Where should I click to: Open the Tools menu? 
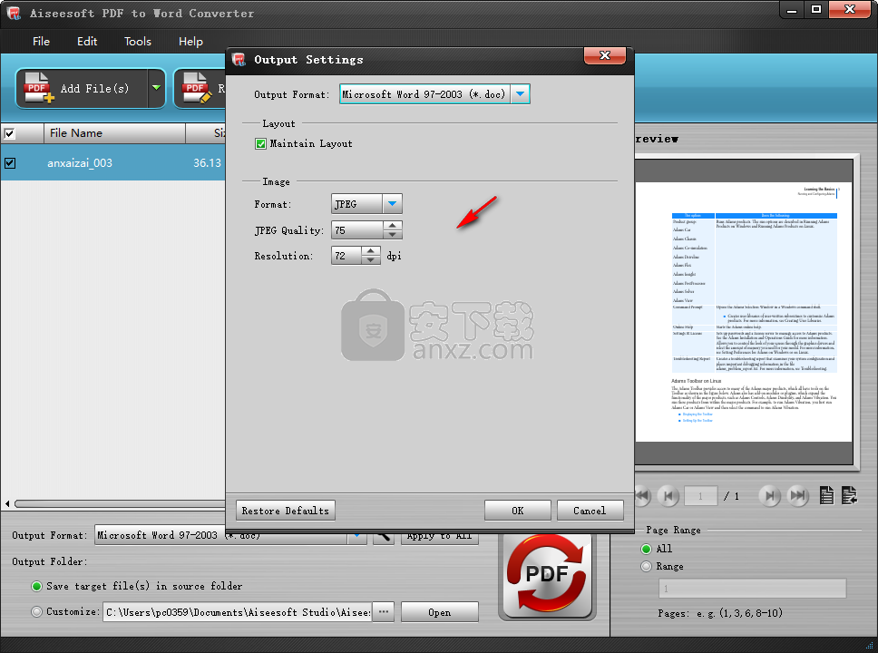click(138, 42)
